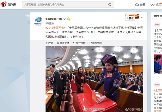Expand the post options chevron

point(142,17)
